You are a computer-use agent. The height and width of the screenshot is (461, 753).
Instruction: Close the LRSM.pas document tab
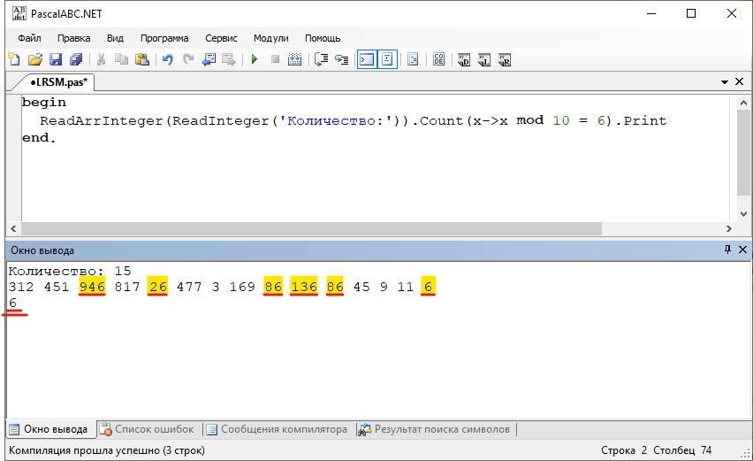tap(740, 81)
